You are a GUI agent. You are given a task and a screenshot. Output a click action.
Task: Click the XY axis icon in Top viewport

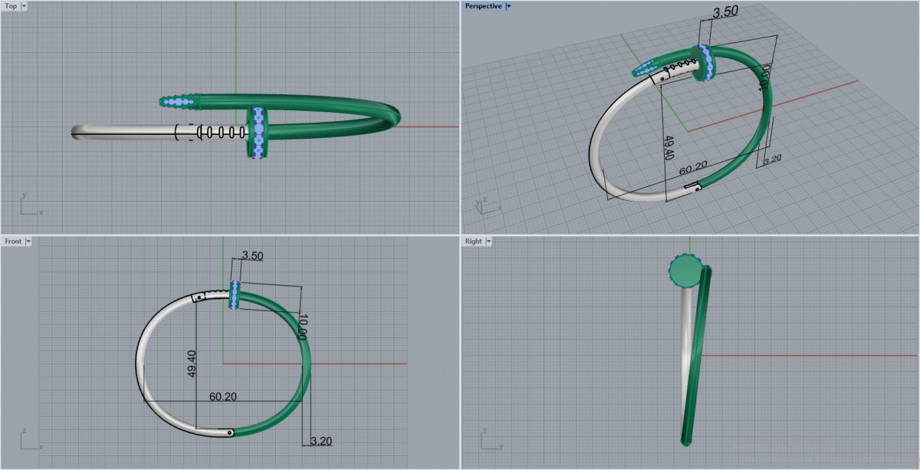coord(28,205)
